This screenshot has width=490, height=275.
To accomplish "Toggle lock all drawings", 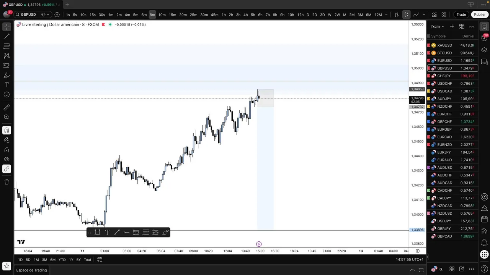I will click(7, 150).
